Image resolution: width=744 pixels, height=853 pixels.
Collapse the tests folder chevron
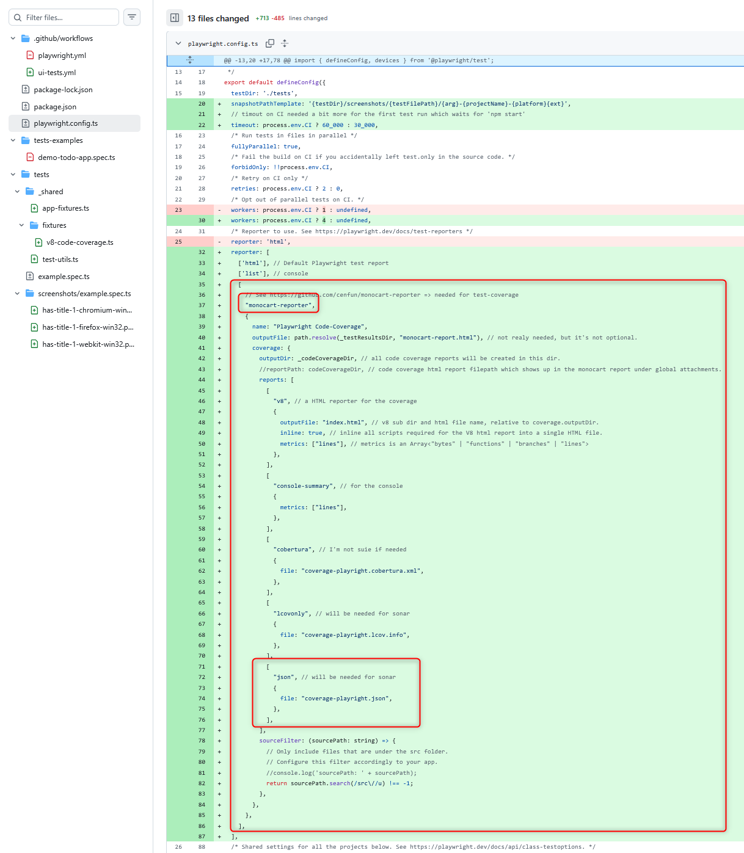pyautogui.click(x=13, y=175)
